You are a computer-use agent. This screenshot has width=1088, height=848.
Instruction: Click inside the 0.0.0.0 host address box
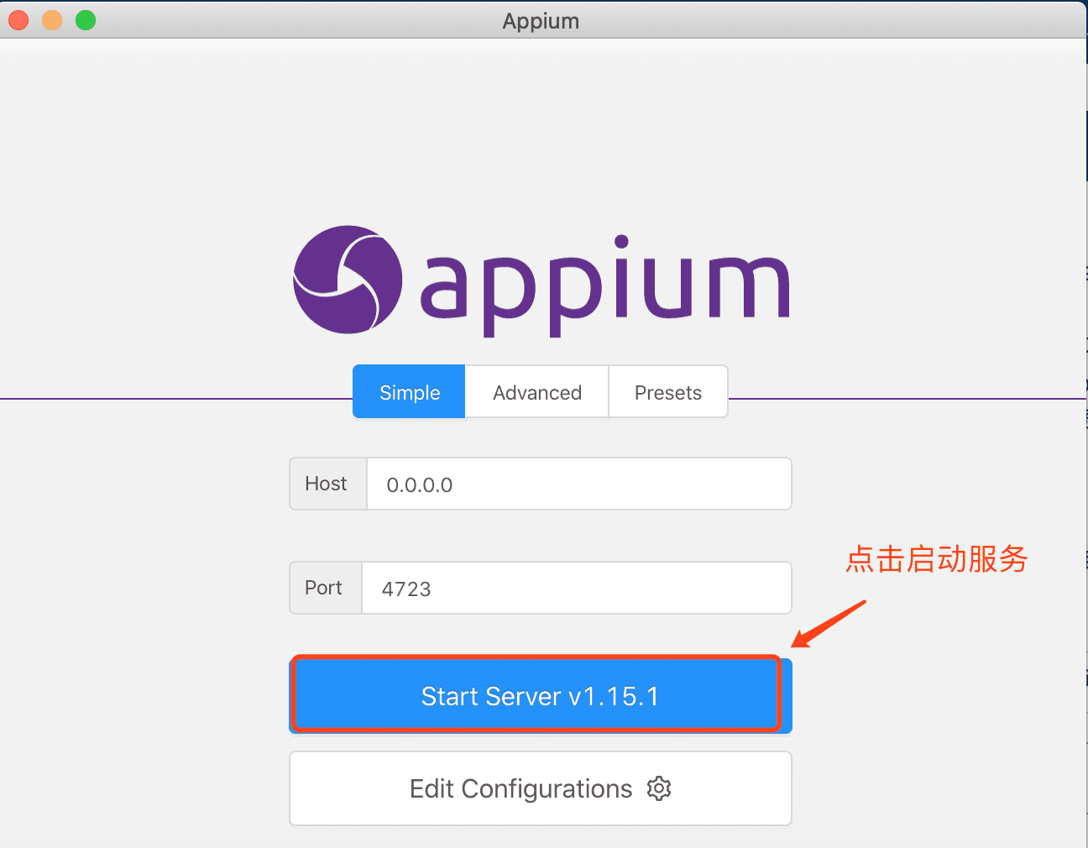click(x=579, y=484)
